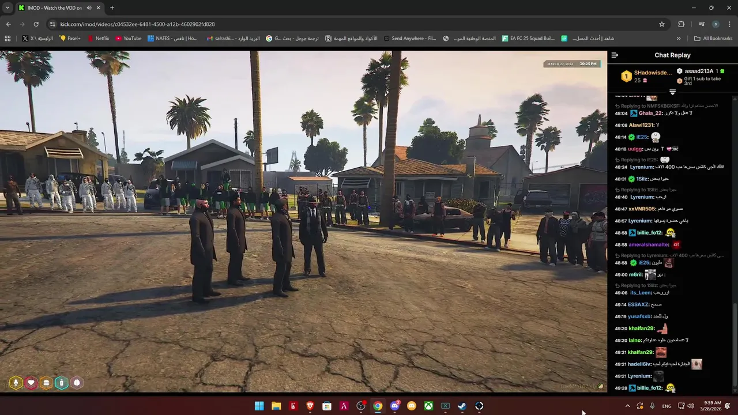Image resolution: width=738 pixels, height=415 pixels.
Task: Open SHadowisde top gifter profile
Action: pyautogui.click(x=646, y=76)
